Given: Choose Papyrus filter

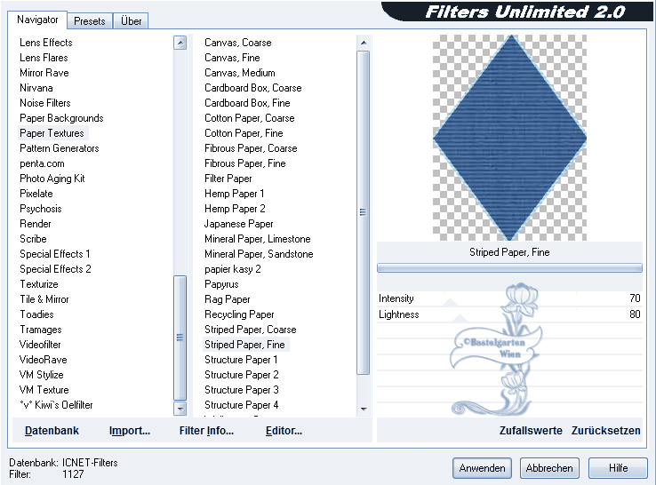Looking at the screenshot, I should coord(221,284).
